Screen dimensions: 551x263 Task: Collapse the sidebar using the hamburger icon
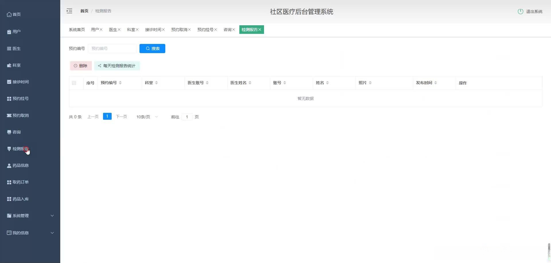pos(69,11)
